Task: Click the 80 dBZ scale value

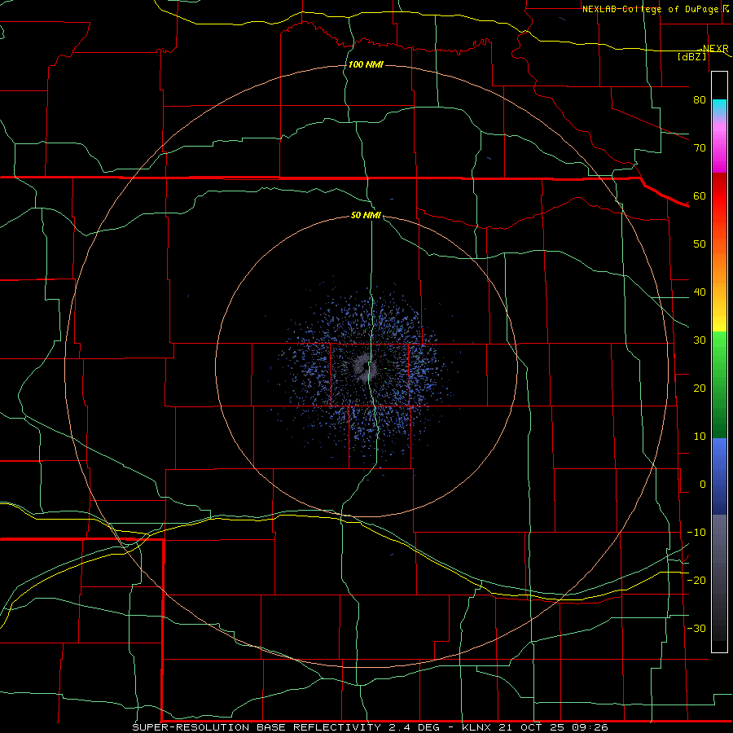Action: (x=700, y=99)
